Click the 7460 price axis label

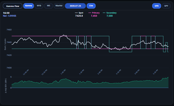click(x=9, y=30)
